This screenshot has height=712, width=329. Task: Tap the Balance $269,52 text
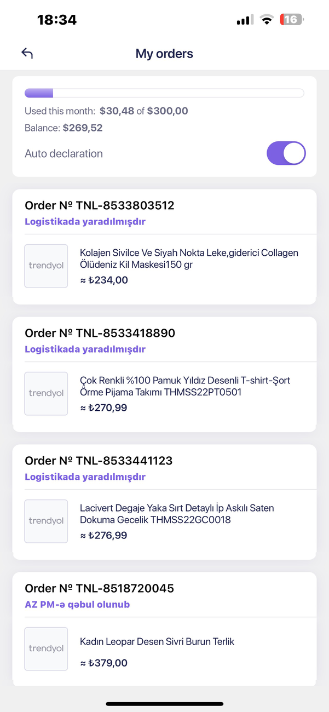pyautogui.click(x=64, y=128)
